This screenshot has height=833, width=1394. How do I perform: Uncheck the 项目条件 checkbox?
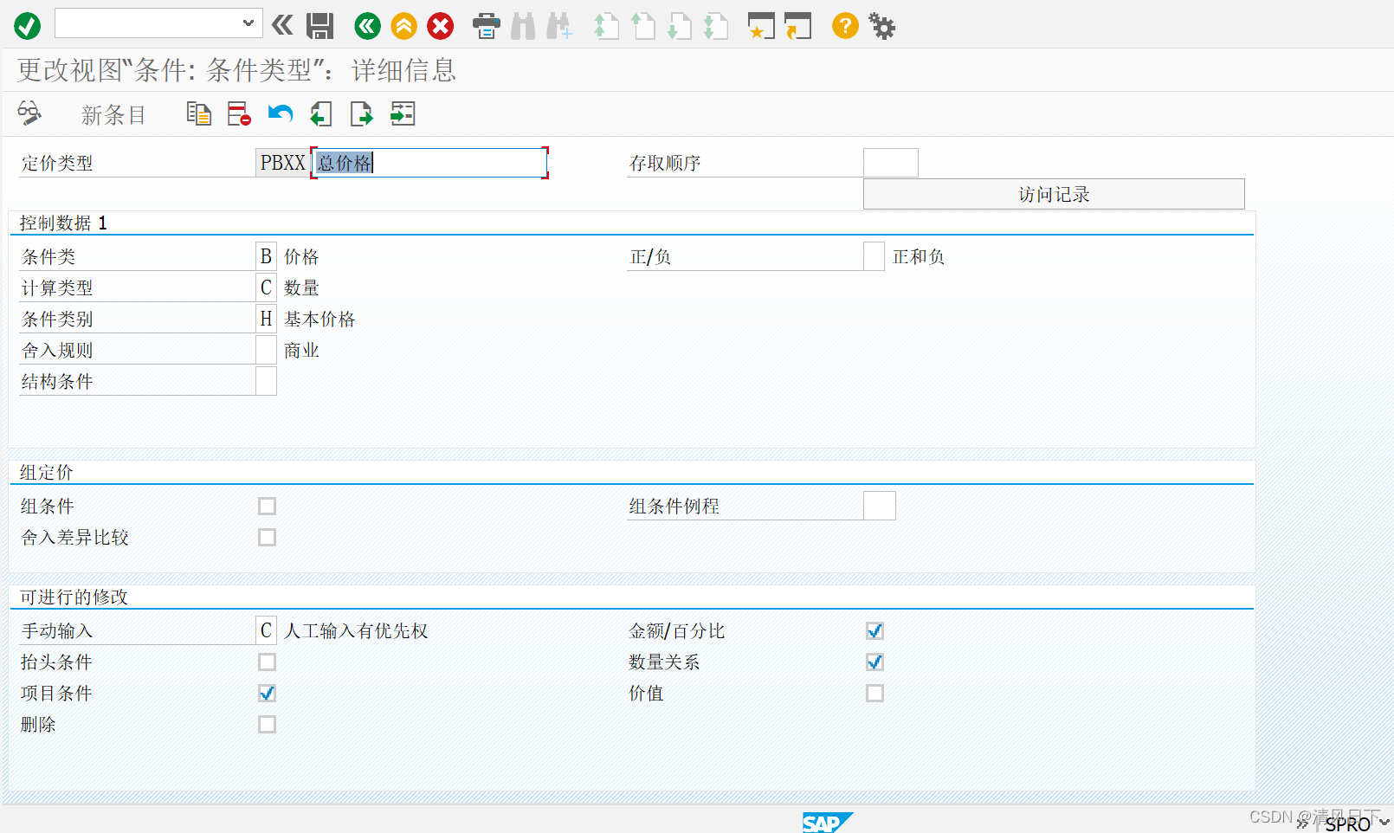coord(267,693)
